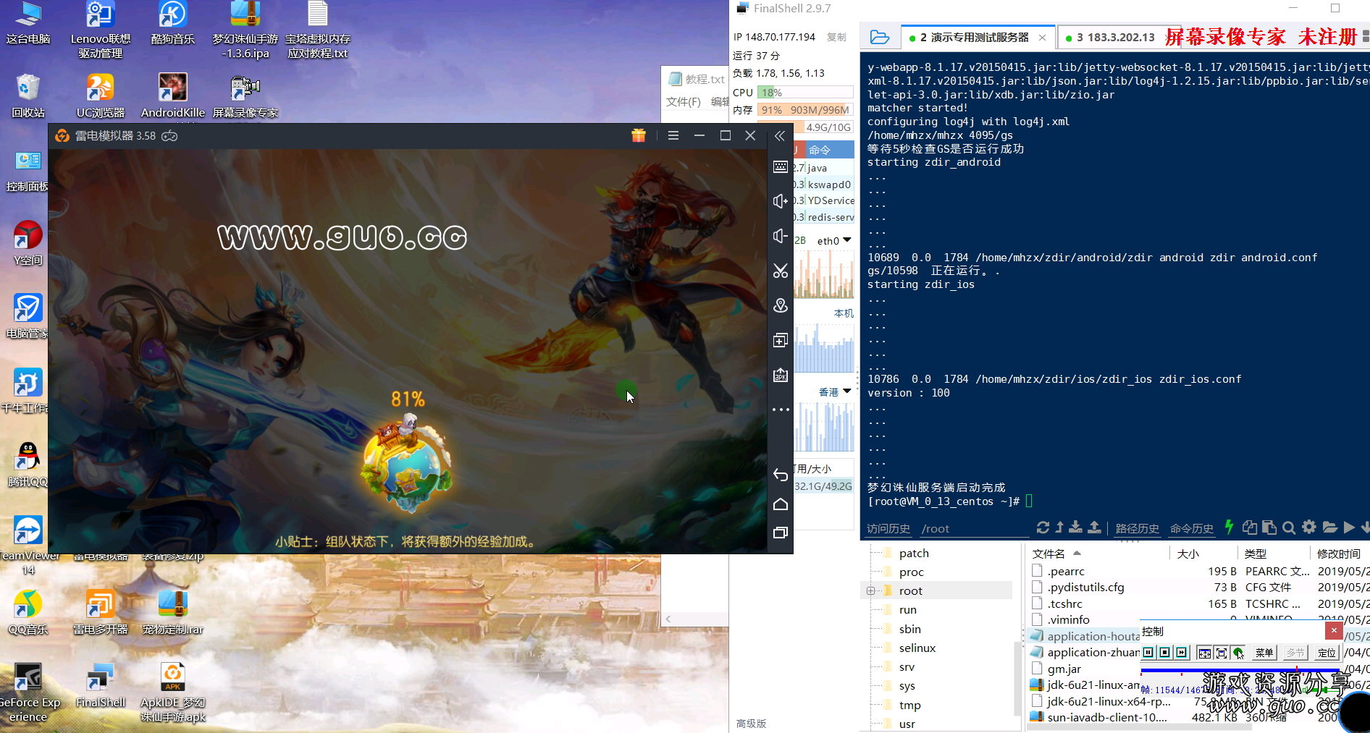Click the install APK icon
Viewport: 1370px width, 733px height.
(x=780, y=375)
